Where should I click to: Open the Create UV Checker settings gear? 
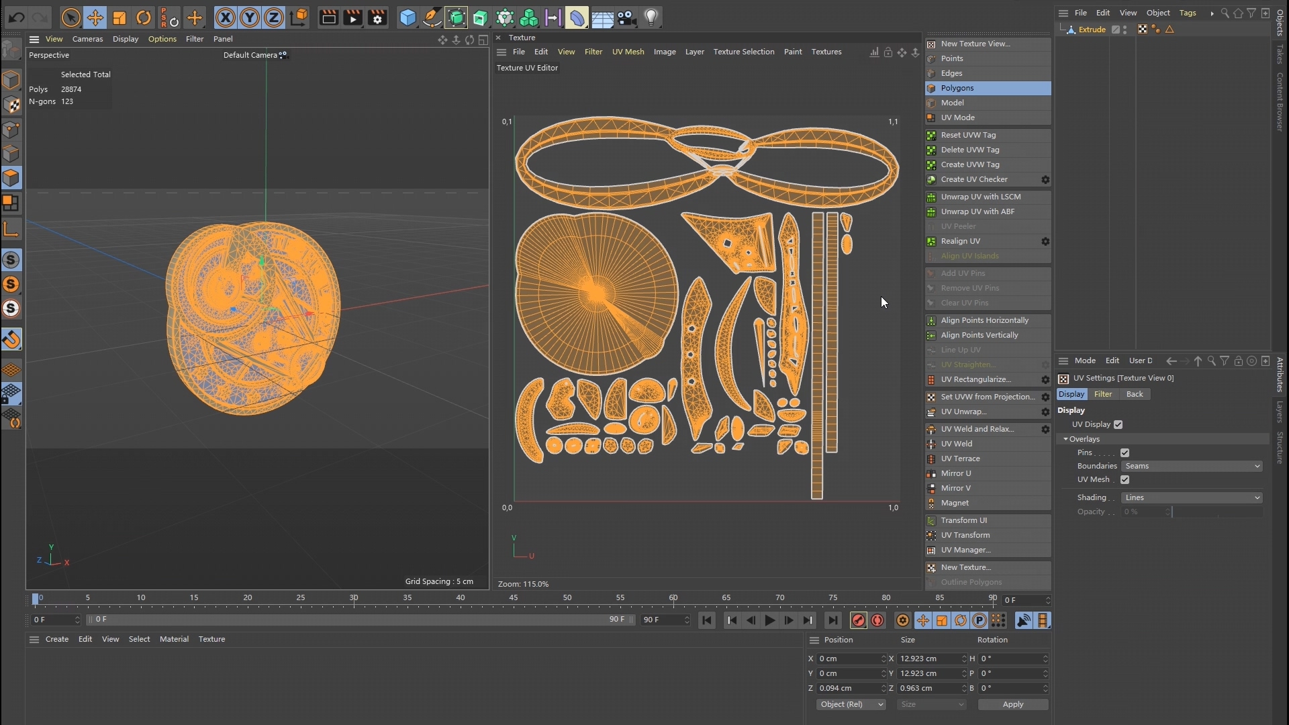pyautogui.click(x=1045, y=180)
